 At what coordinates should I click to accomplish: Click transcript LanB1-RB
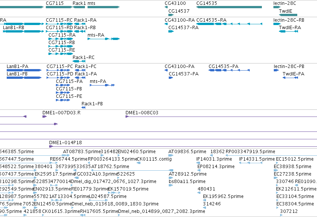tap(13, 28)
